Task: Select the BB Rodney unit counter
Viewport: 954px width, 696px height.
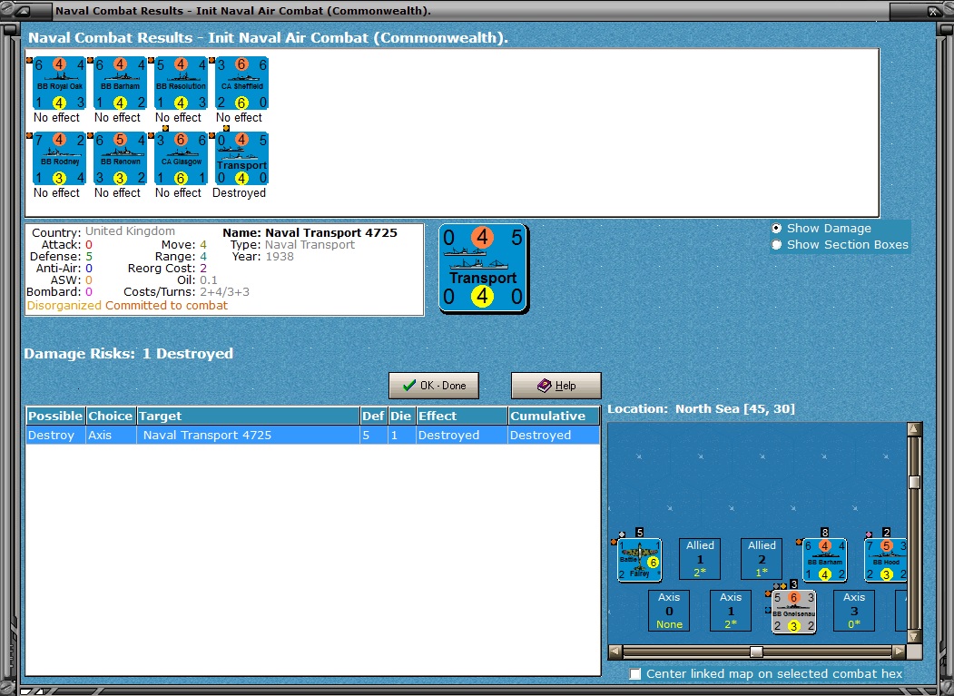Action: click(x=59, y=159)
